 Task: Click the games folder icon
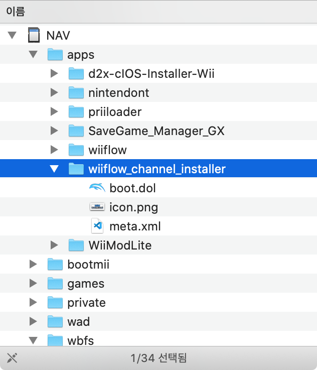[x=55, y=284]
